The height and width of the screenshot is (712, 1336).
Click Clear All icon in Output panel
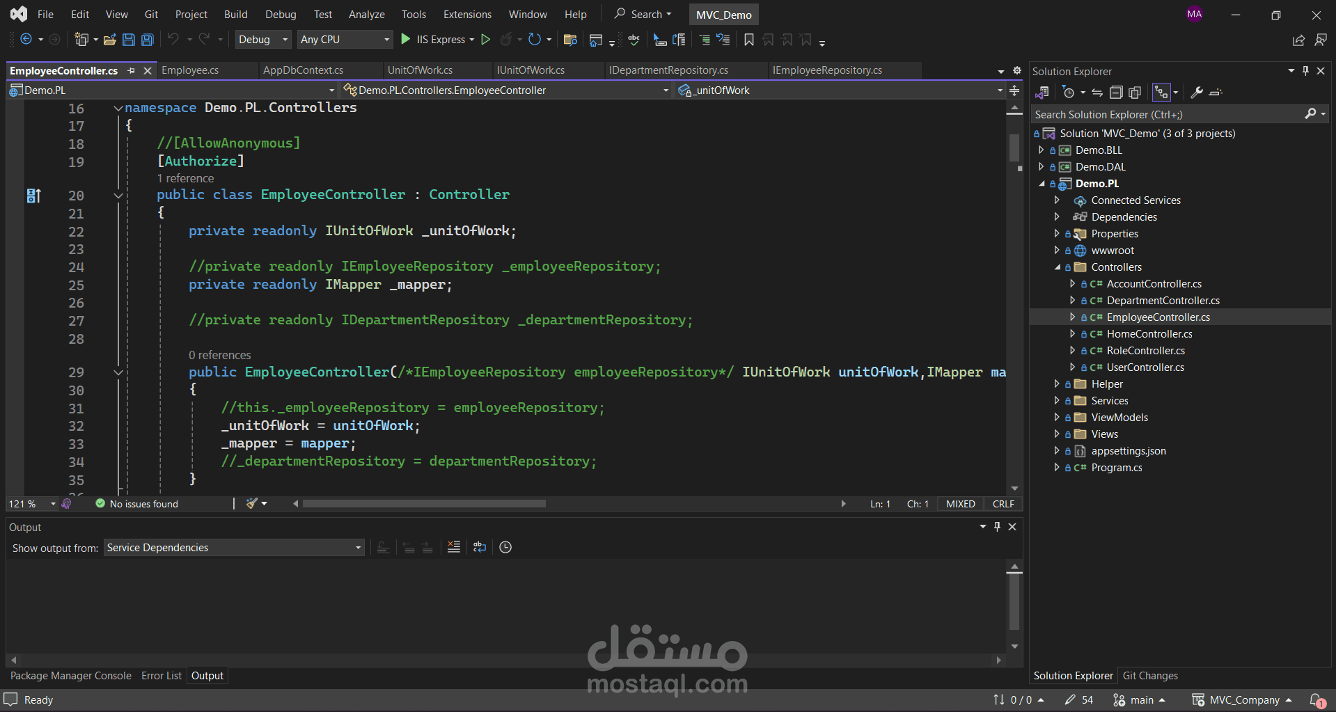(x=454, y=547)
